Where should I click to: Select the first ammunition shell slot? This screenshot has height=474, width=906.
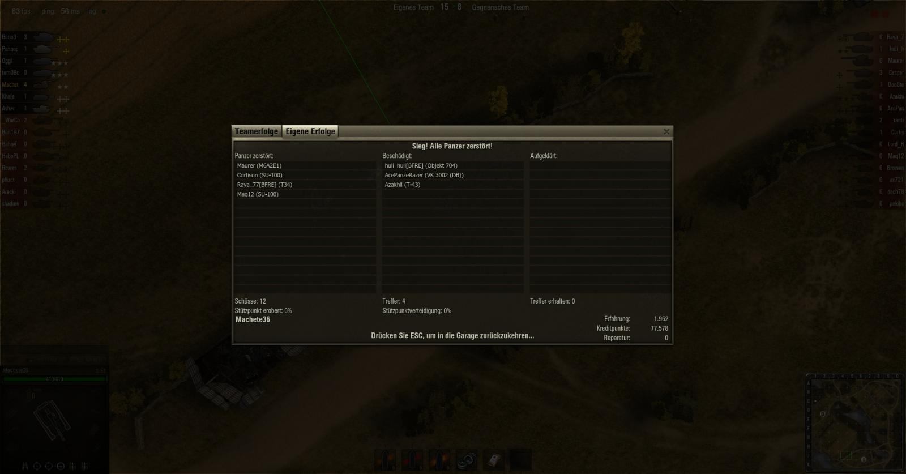point(385,460)
